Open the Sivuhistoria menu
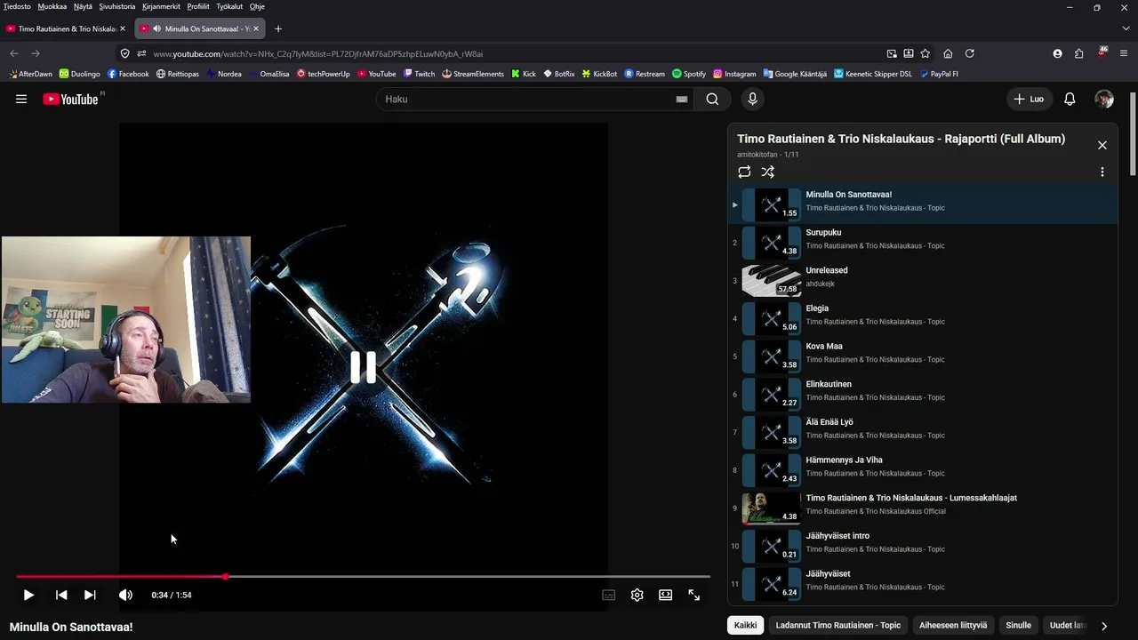 coord(117,6)
